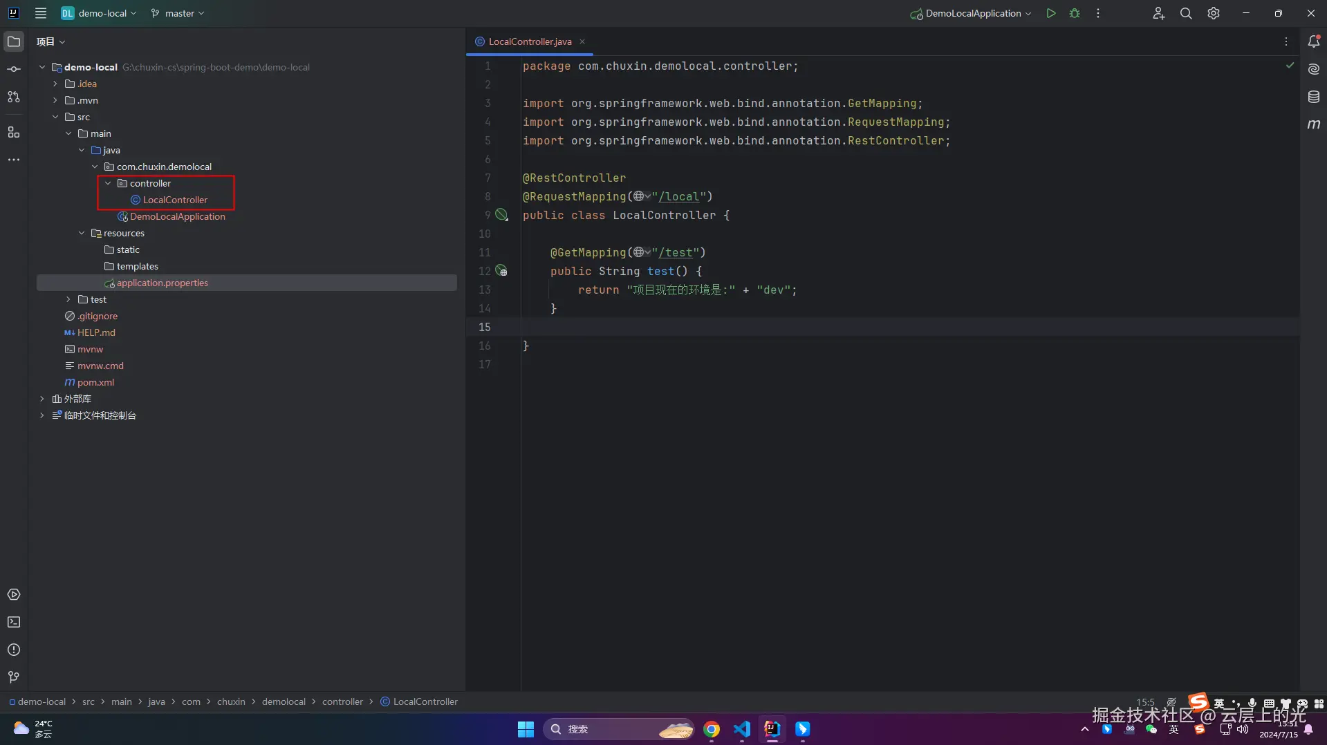Open the Structure tool window
The width and height of the screenshot is (1327, 745).
[14, 132]
